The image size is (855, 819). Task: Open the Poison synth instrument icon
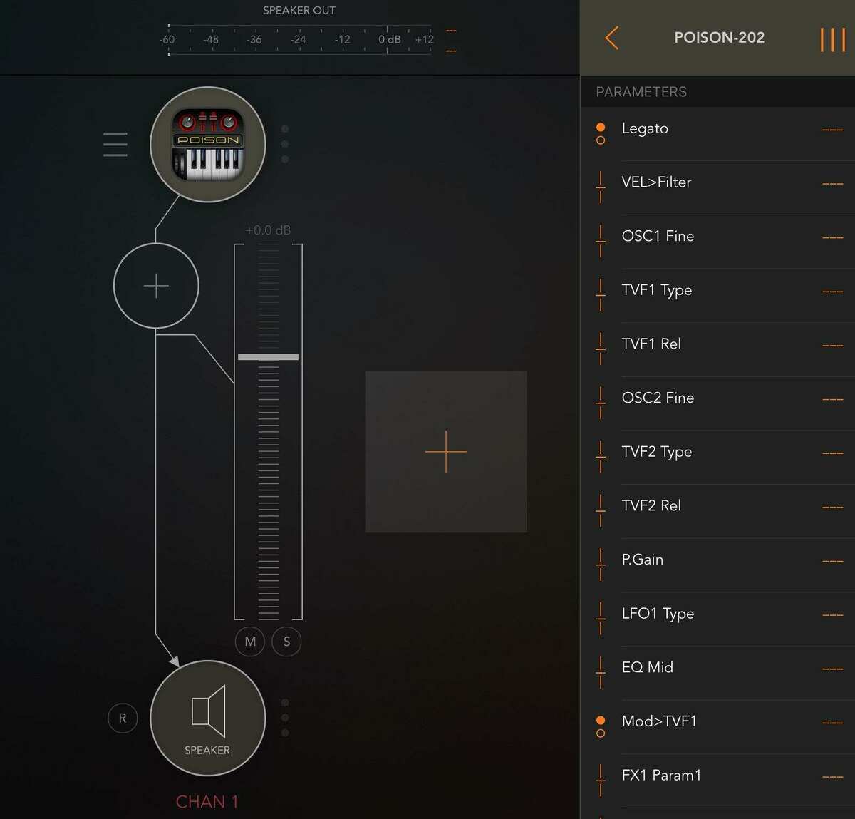click(x=208, y=145)
